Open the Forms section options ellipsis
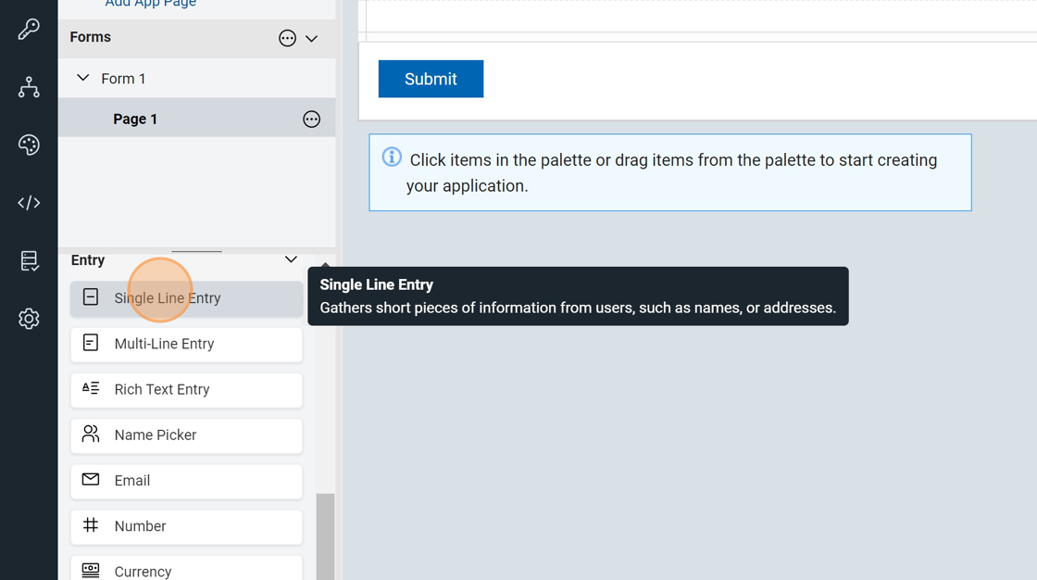The image size is (1037, 580). click(x=287, y=38)
